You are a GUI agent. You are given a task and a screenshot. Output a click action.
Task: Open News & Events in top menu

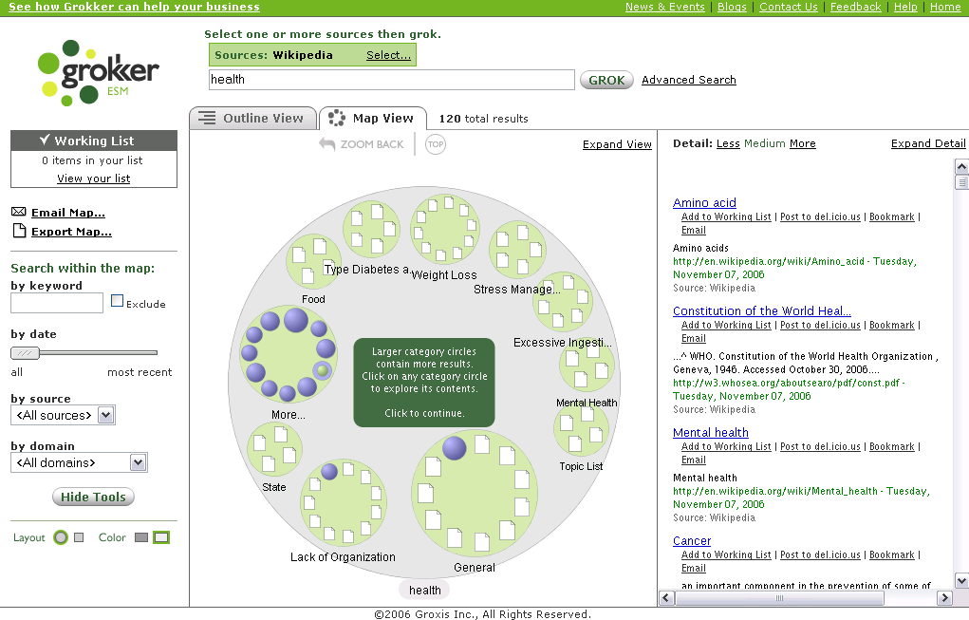[x=665, y=7]
